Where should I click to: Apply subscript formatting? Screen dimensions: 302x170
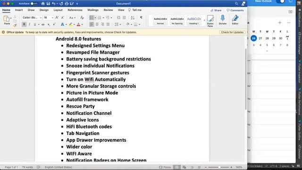(49, 25)
